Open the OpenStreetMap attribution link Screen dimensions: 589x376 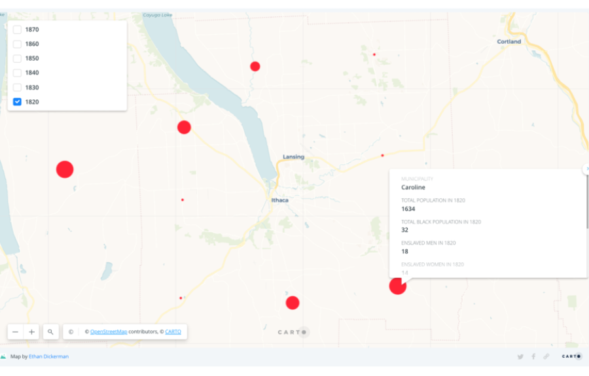109,332
